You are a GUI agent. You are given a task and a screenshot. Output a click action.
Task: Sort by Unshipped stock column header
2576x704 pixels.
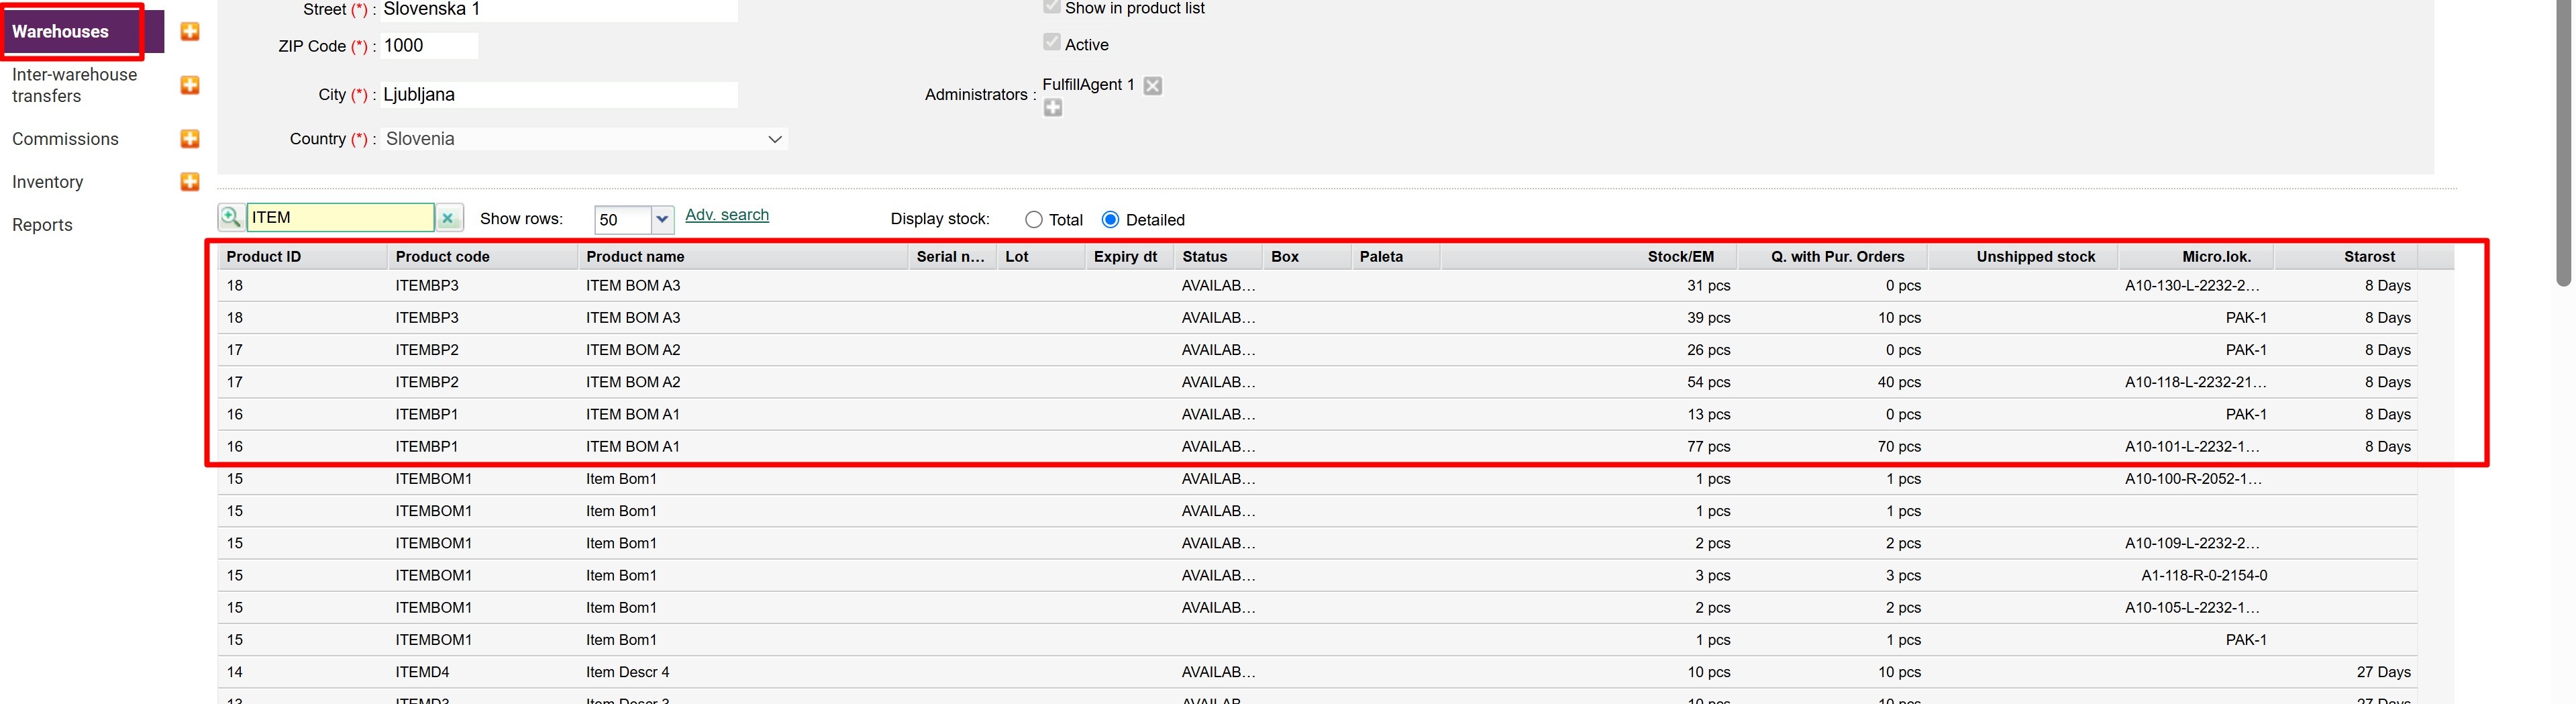2024,257
